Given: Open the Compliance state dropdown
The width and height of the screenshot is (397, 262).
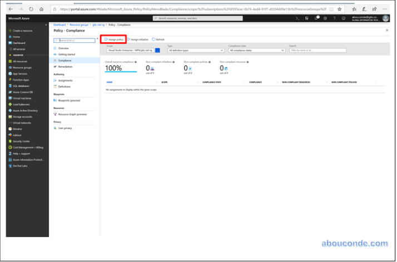Looking at the screenshot, I should [256, 50].
